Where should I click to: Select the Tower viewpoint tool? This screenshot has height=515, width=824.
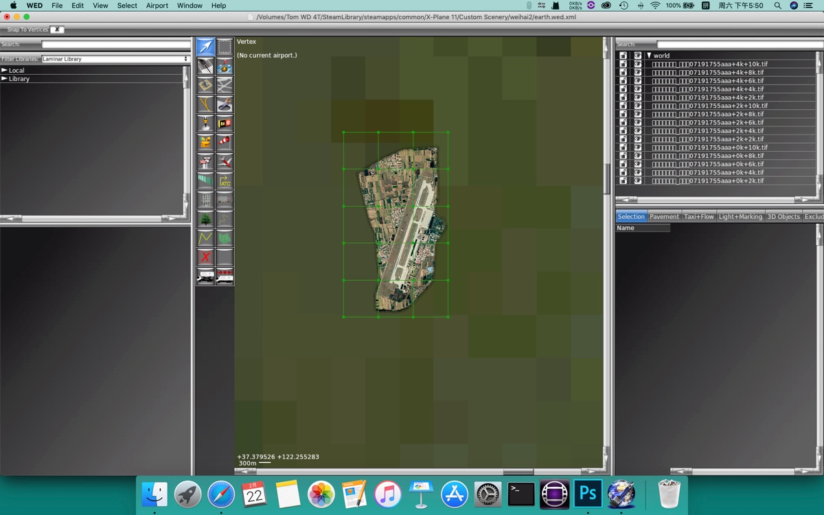[205, 161]
